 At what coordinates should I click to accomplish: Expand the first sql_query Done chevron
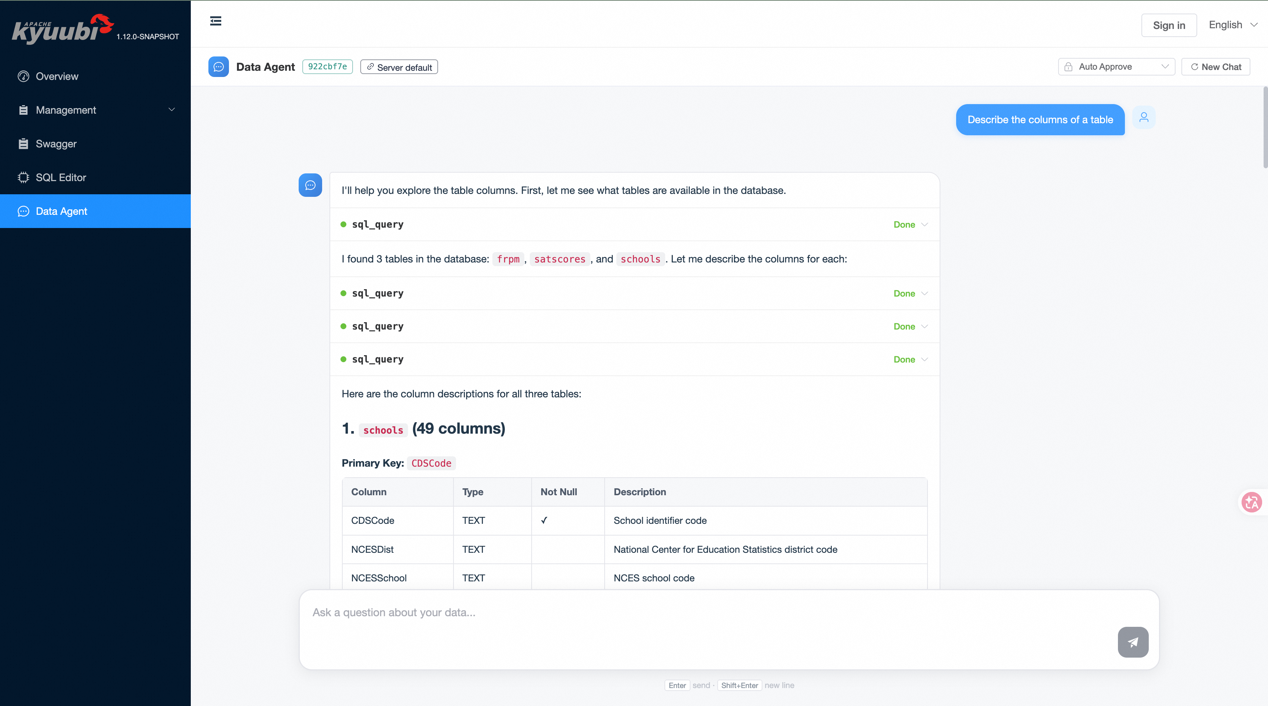click(925, 224)
